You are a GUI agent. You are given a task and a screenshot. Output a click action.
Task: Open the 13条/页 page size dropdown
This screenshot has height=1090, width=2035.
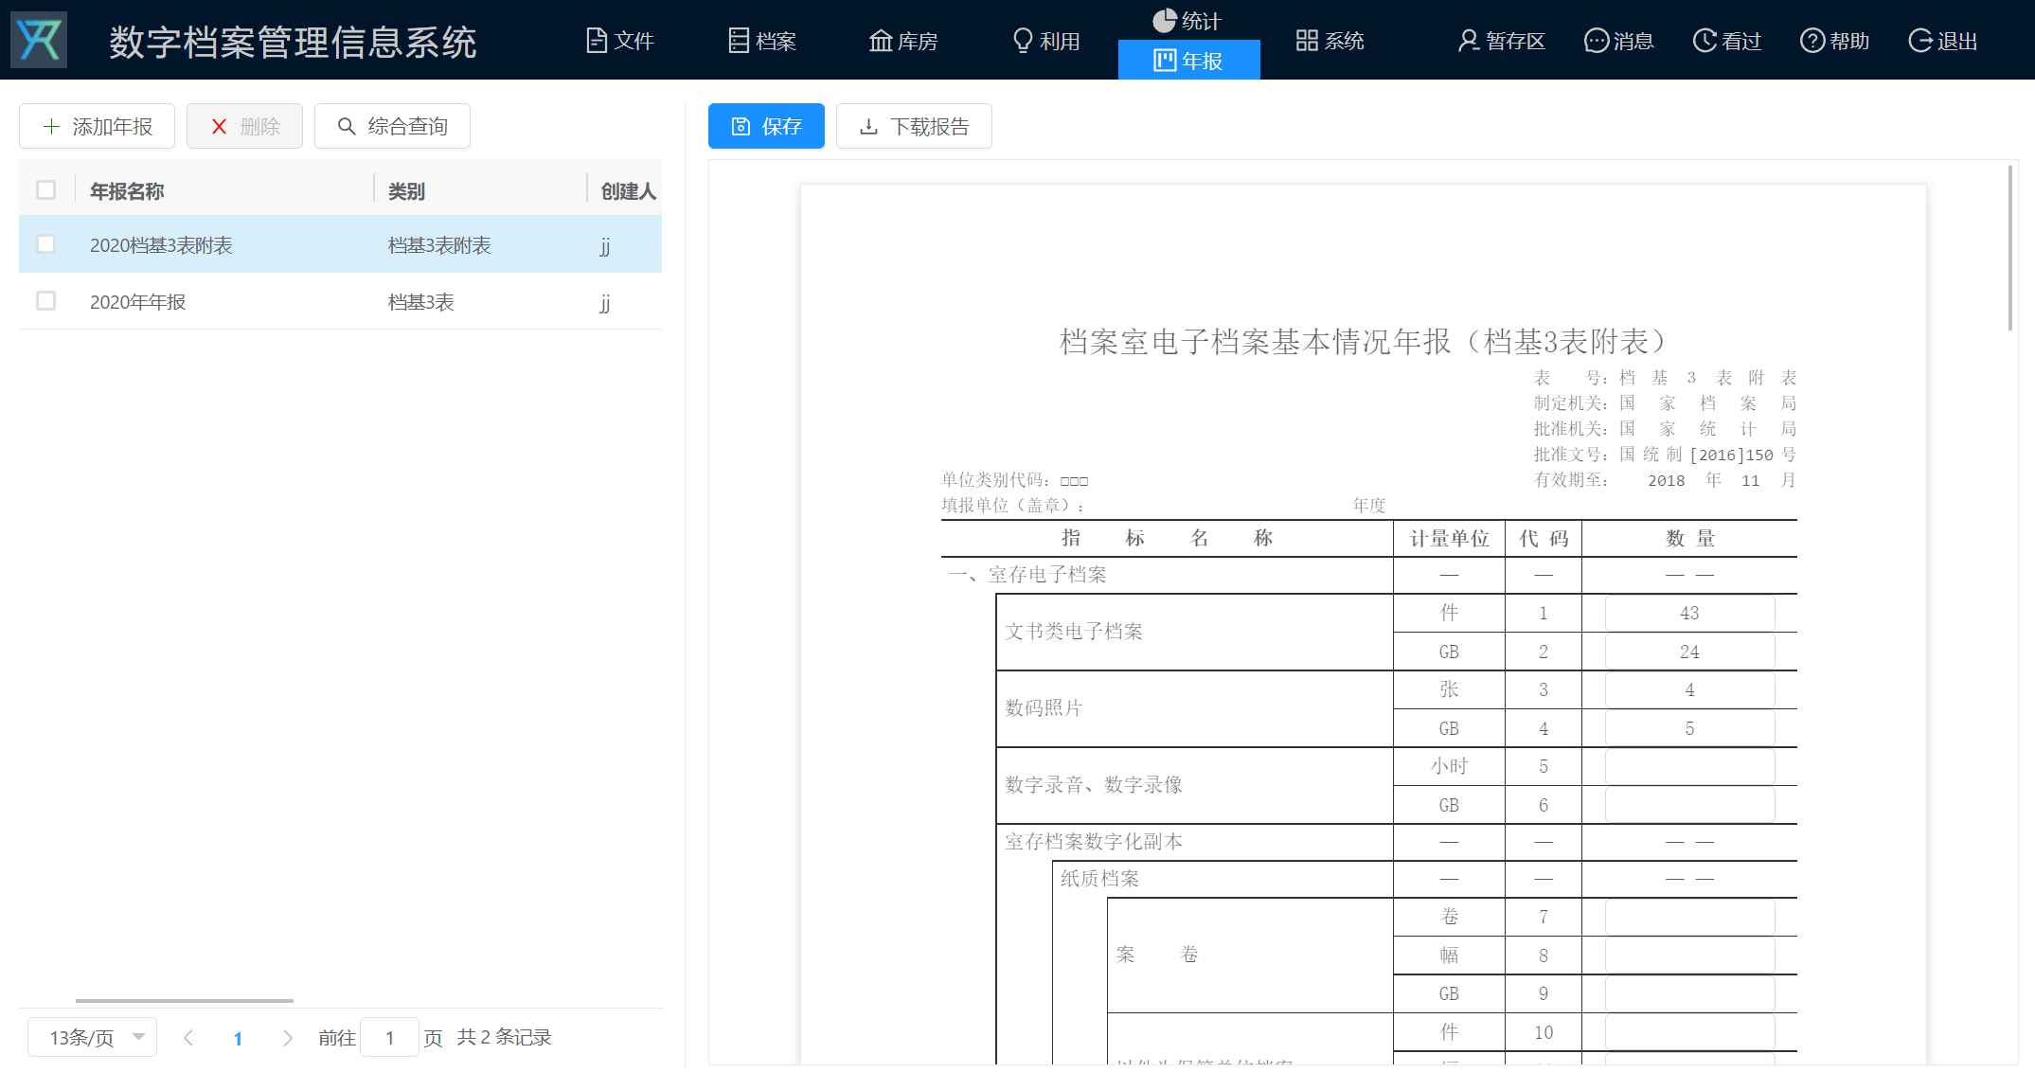[x=92, y=1037]
